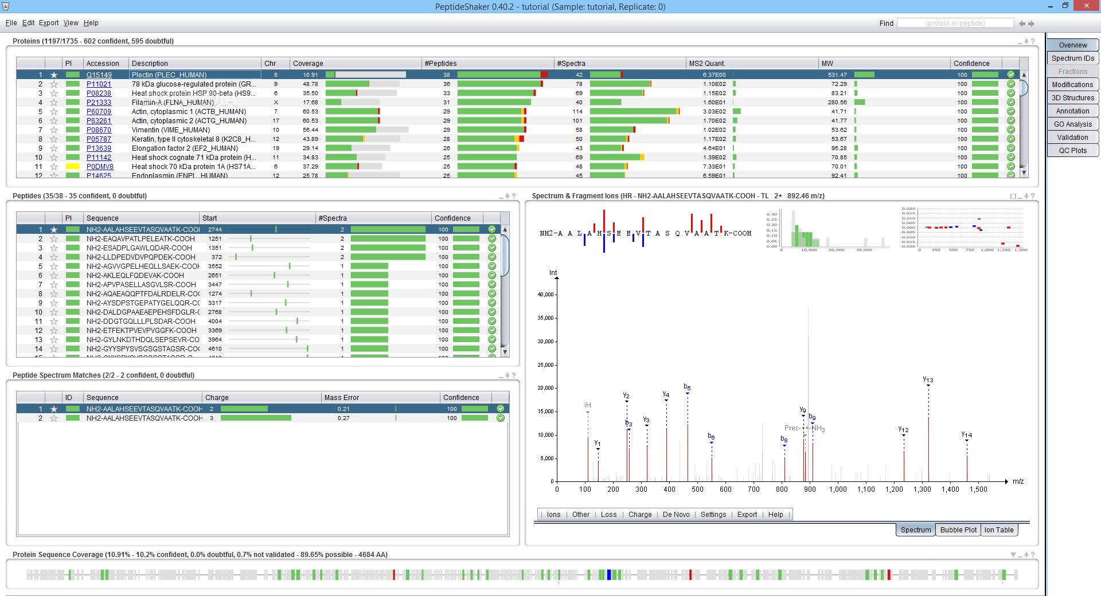Open help for Protein Sequence Coverage panel
Viewport: 1101px width, 596px height.
tap(1033, 555)
